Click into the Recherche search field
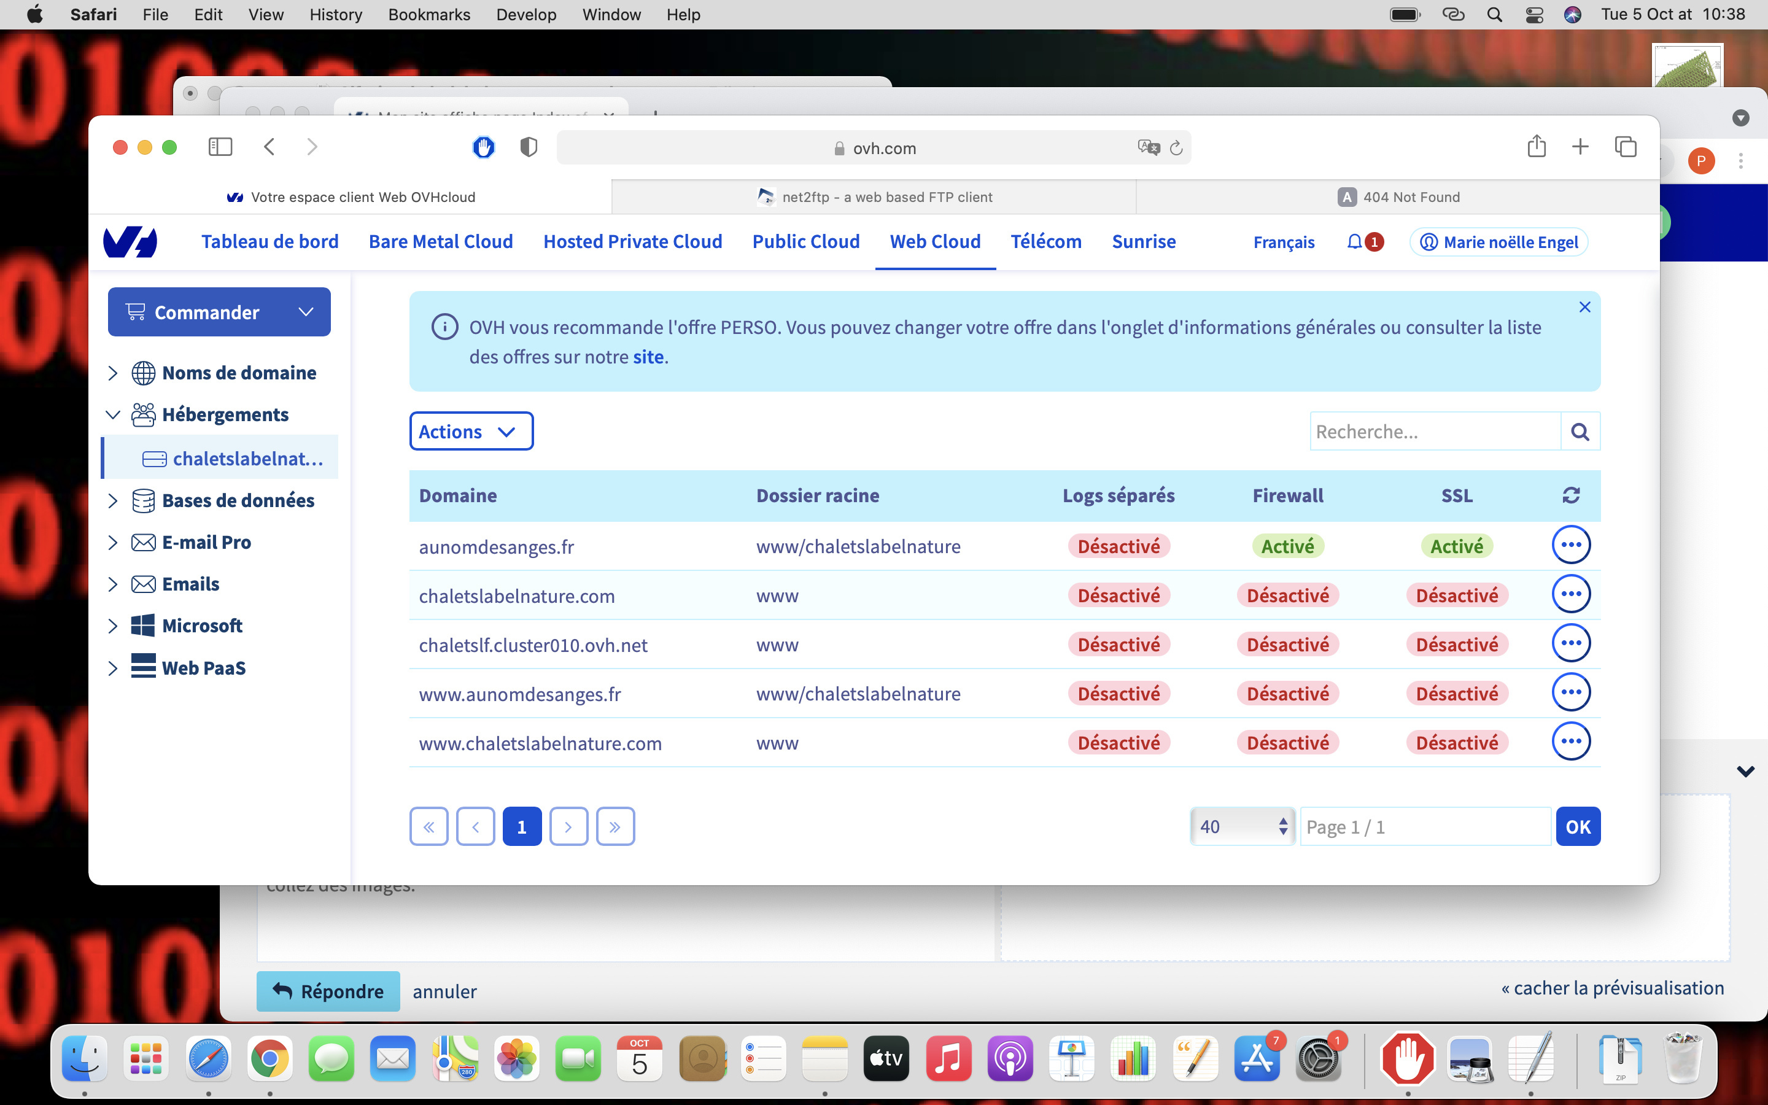This screenshot has width=1768, height=1105. pos(1433,432)
